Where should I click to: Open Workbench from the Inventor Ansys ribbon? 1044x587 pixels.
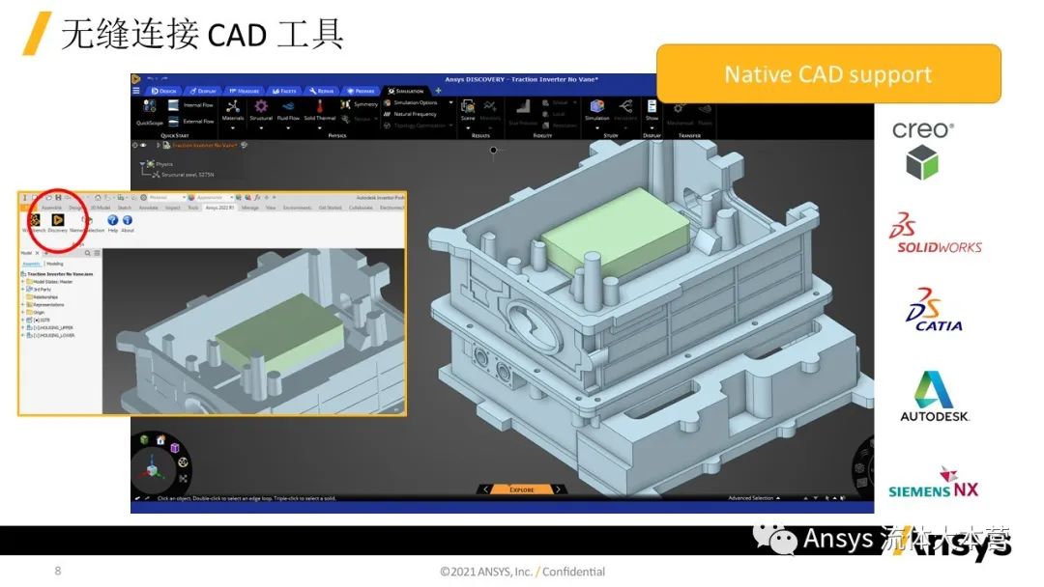click(34, 221)
